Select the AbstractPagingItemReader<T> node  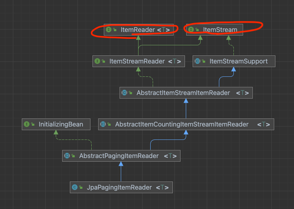click(x=121, y=156)
